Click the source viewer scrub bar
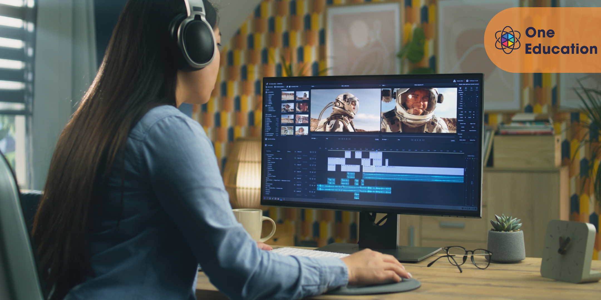Image resolution: width=601 pixels, height=300 pixels. point(345,135)
